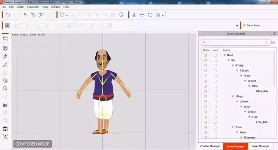Open the sprite editor dropdown arrow
The image size is (278, 150).
(x=67, y=16)
